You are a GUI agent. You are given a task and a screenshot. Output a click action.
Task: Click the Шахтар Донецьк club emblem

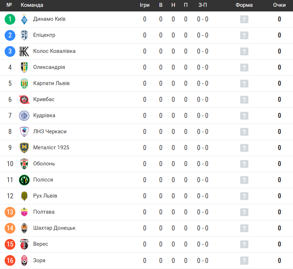pyautogui.click(x=24, y=228)
